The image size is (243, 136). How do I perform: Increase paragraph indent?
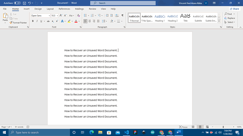pyautogui.click(x=111, y=15)
